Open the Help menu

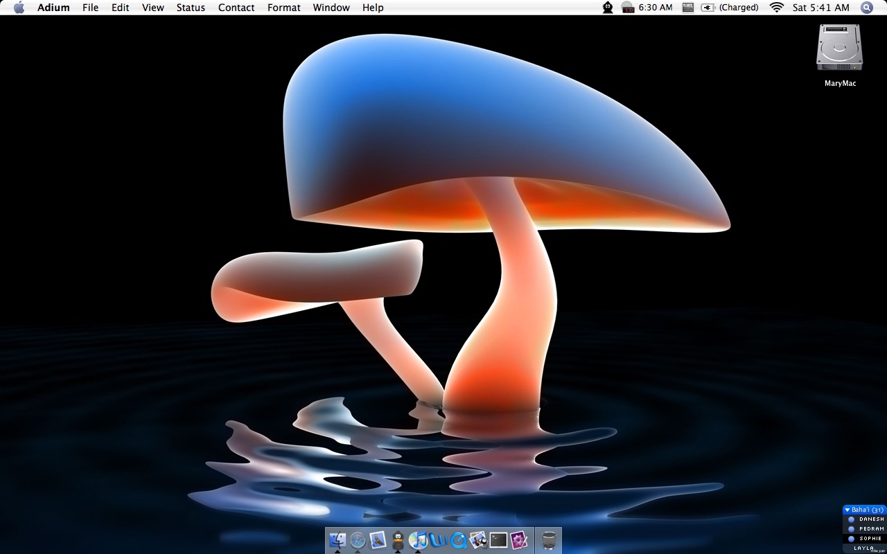pyautogui.click(x=373, y=8)
